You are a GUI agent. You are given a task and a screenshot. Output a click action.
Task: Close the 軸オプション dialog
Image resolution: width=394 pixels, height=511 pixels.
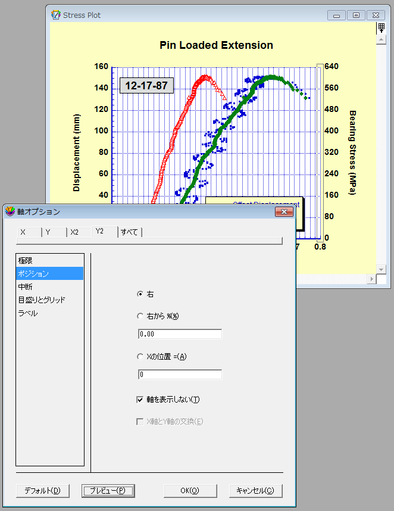(x=284, y=212)
